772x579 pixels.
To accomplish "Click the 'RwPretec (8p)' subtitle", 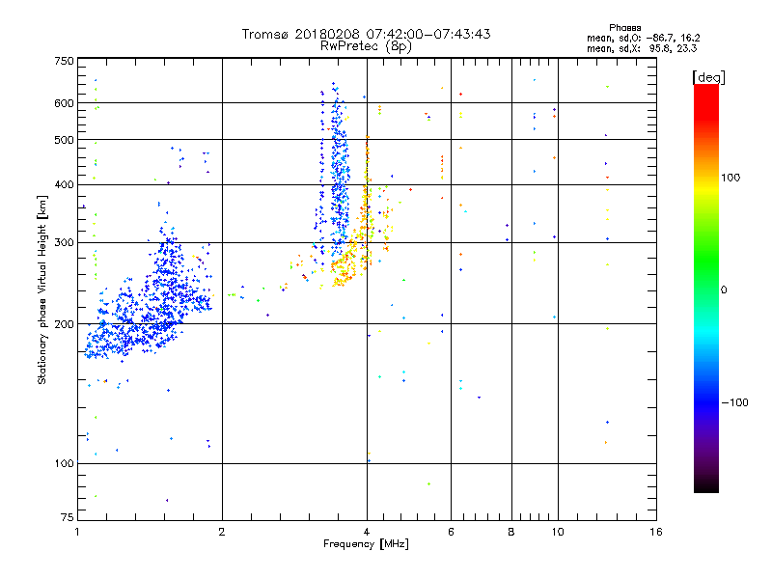I will (x=366, y=45).
